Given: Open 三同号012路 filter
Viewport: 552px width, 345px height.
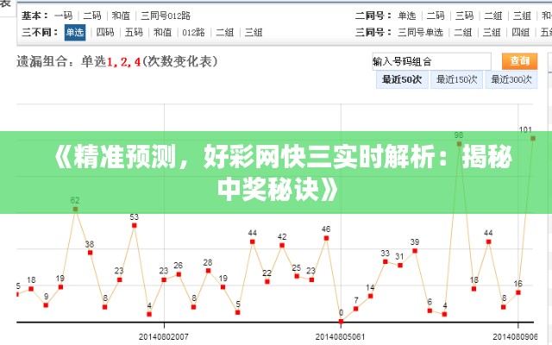Looking at the screenshot, I should coord(166,16).
